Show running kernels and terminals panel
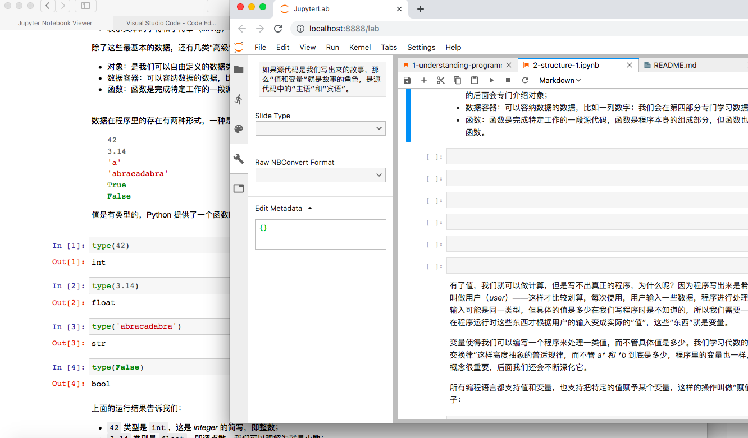The image size is (748, 438). 239,99
